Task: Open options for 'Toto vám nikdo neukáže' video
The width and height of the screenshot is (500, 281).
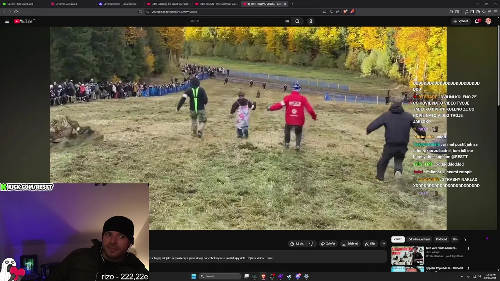Action: tap(468, 248)
